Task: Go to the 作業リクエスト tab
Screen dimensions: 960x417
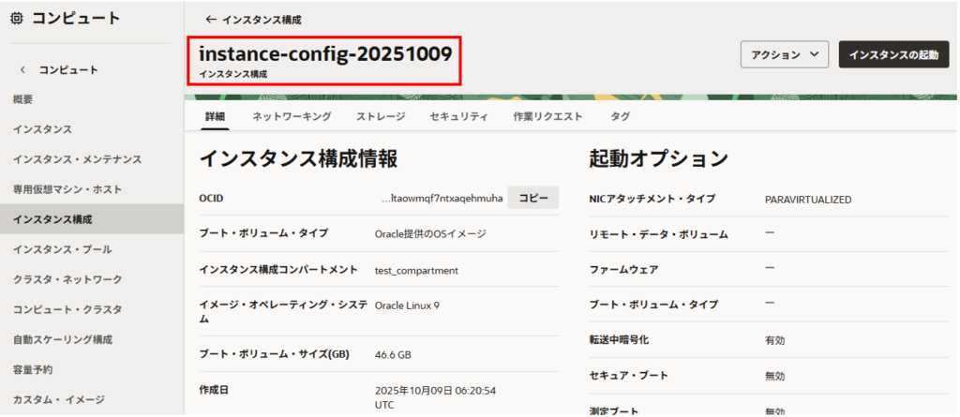Action: coord(547,116)
